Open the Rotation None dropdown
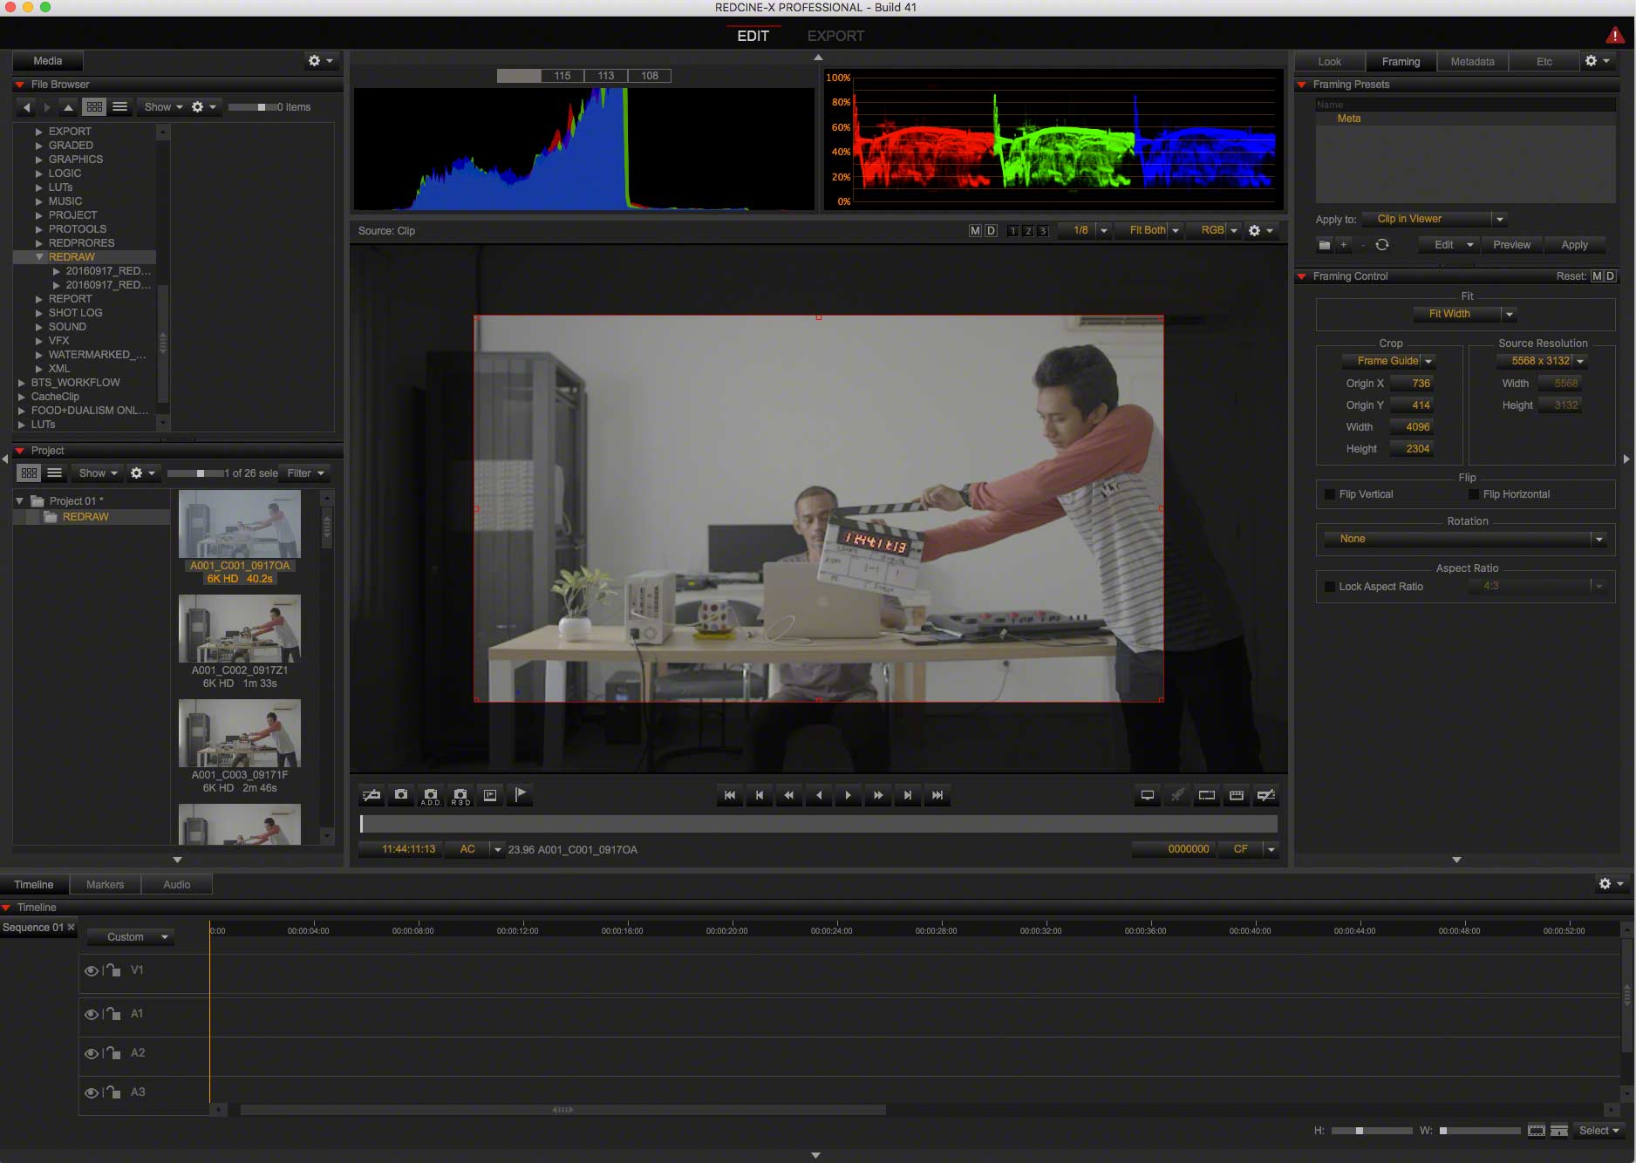Image resolution: width=1636 pixels, height=1163 pixels. (1465, 539)
